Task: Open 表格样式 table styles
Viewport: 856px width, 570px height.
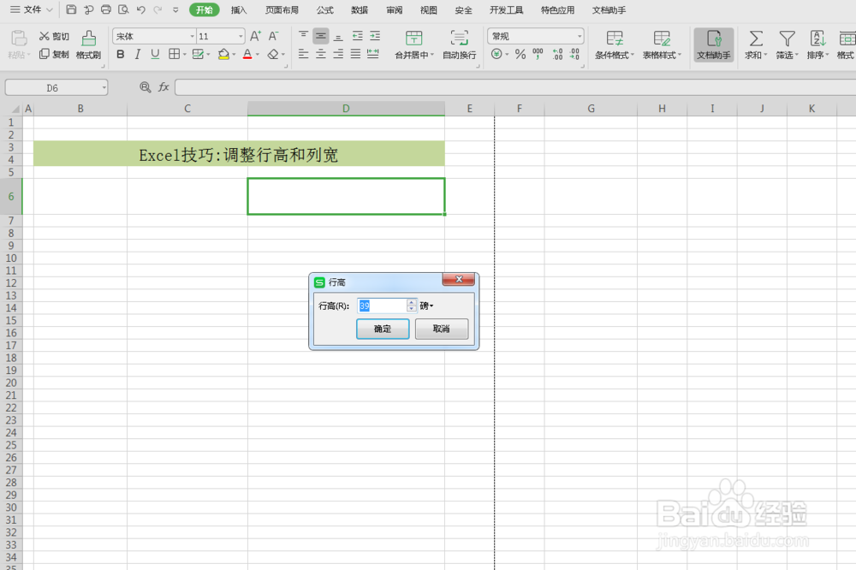Action: 662,45
